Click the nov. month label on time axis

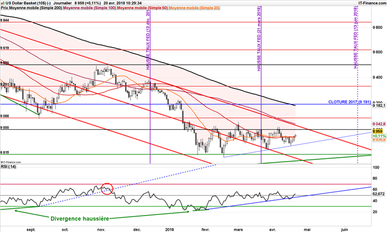[101, 230]
